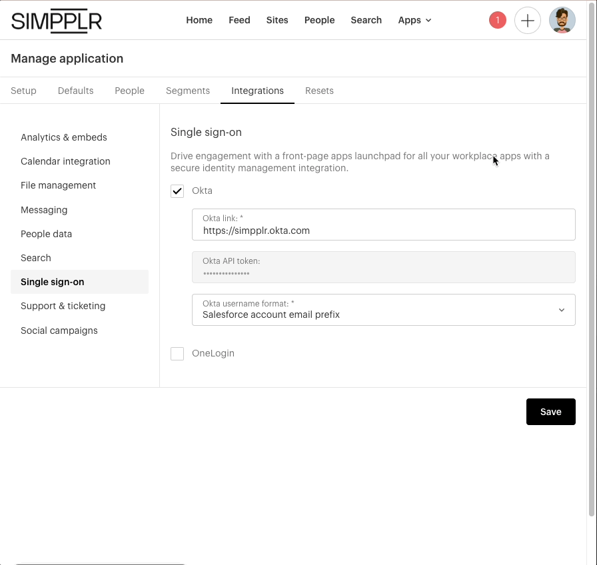Switch to the Segments tab
Viewport: 597px width, 565px height.
(x=188, y=91)
